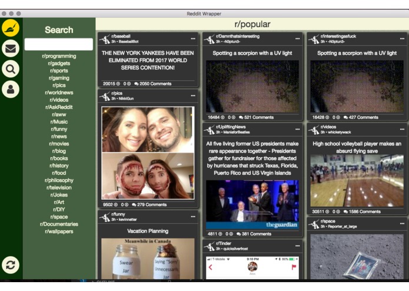
Task: Open more options on r/Damnthatsinteresting post
Action: pos(298,39)
